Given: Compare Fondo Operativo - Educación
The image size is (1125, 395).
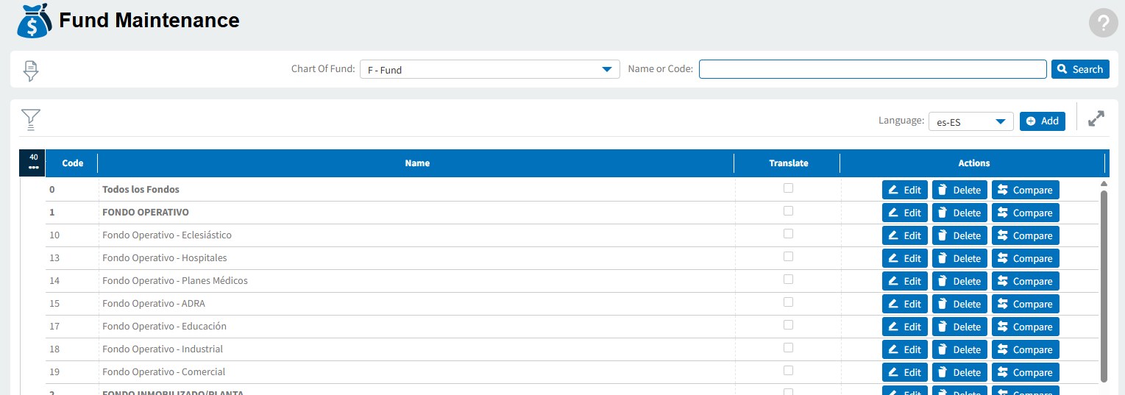Looking at the screenshot, I should [1026, 327].
